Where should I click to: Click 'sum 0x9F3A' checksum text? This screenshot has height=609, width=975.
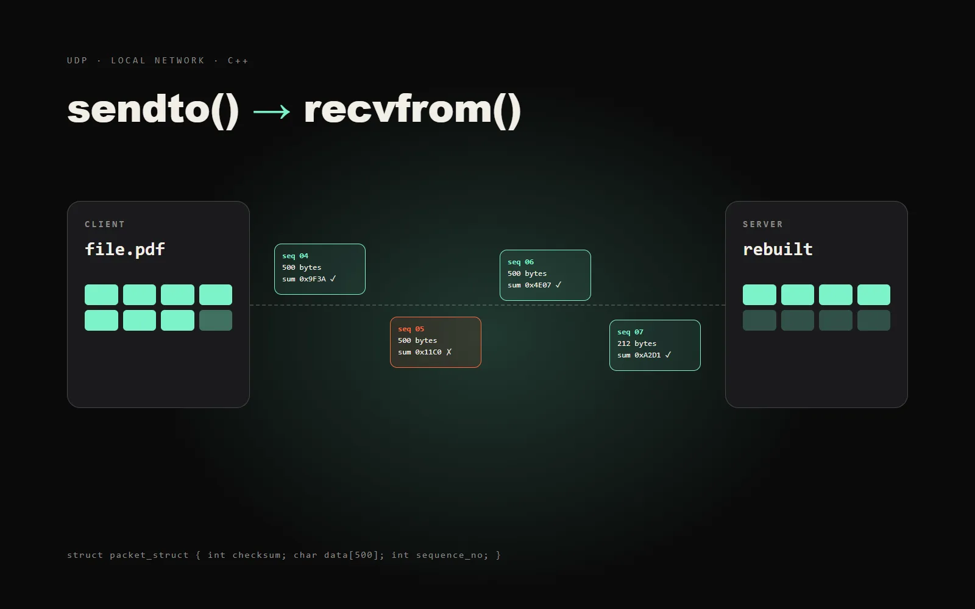click(x=304, y=279)
